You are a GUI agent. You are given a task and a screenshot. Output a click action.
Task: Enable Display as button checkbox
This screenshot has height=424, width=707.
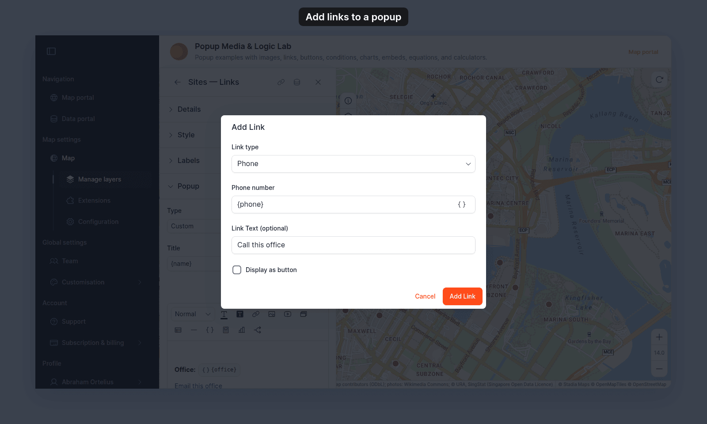tap(237, 270)
